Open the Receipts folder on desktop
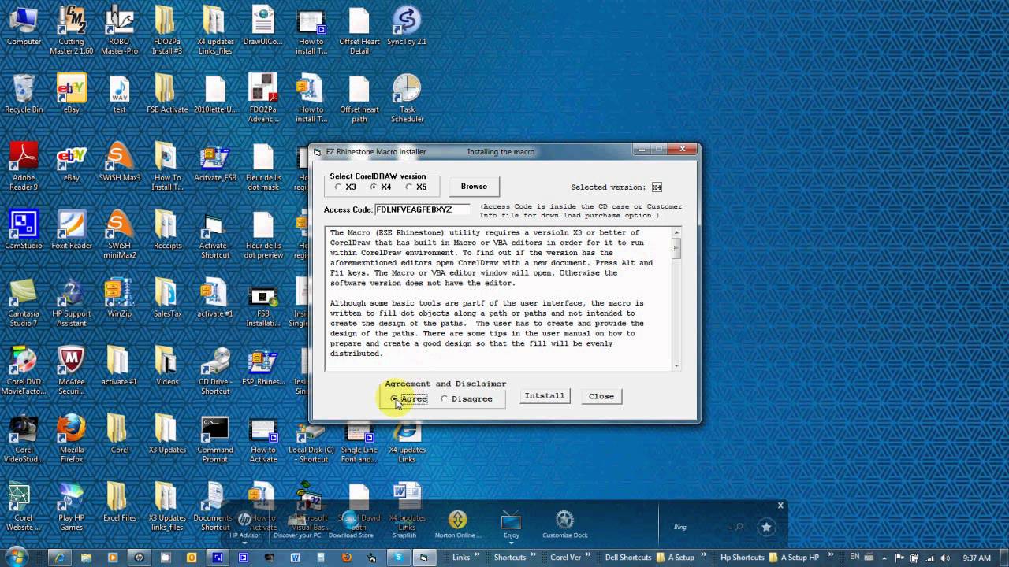1009x567 pixels. pyautogui.click(x=167, y=230)
